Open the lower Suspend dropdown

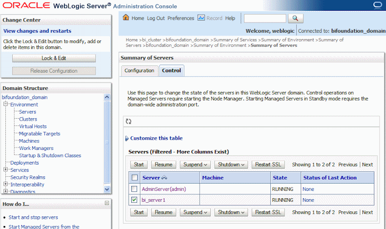(195, 212)
